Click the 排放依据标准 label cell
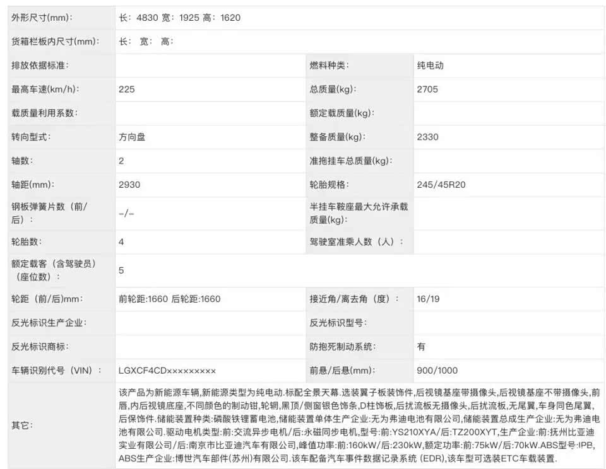 40,66
